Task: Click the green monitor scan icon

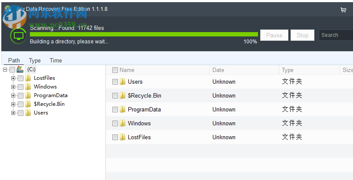Action: click(x=18, y=36)
